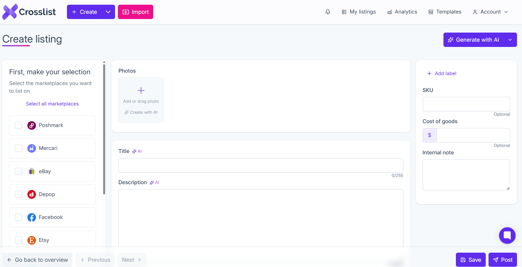Open the chat support bubble

507,236
